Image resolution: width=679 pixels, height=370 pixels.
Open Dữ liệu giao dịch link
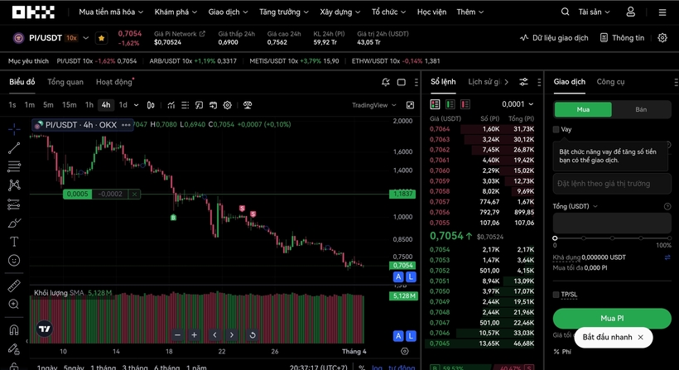554,38
